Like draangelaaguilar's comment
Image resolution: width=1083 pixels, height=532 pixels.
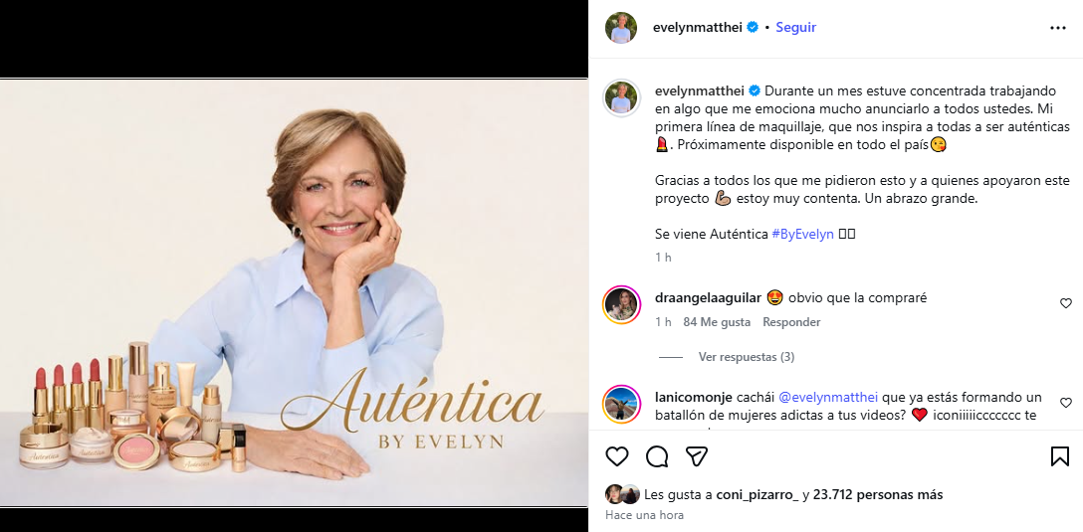pos(1066,303)
